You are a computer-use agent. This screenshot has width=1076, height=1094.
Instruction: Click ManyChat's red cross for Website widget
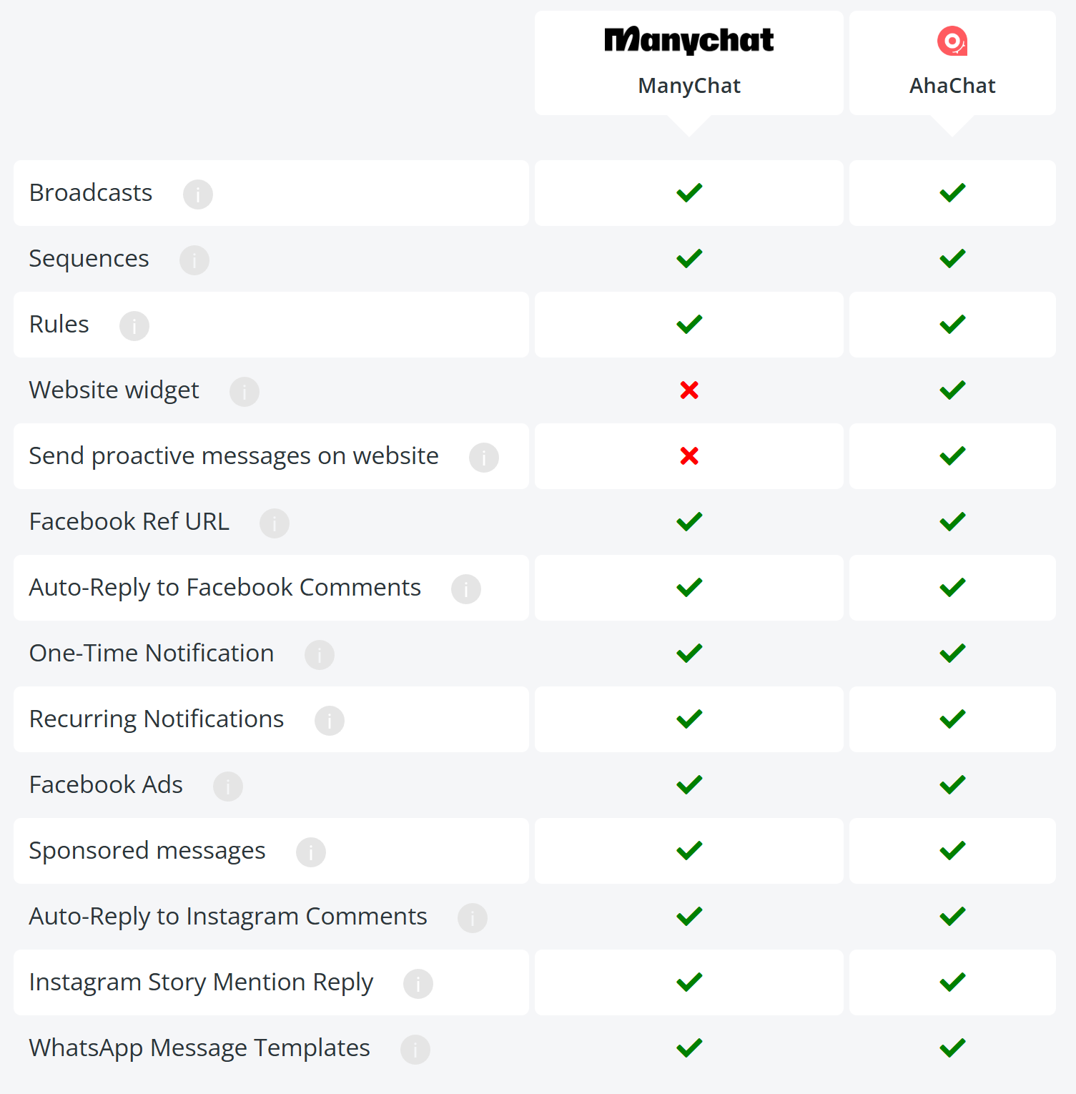689,390
